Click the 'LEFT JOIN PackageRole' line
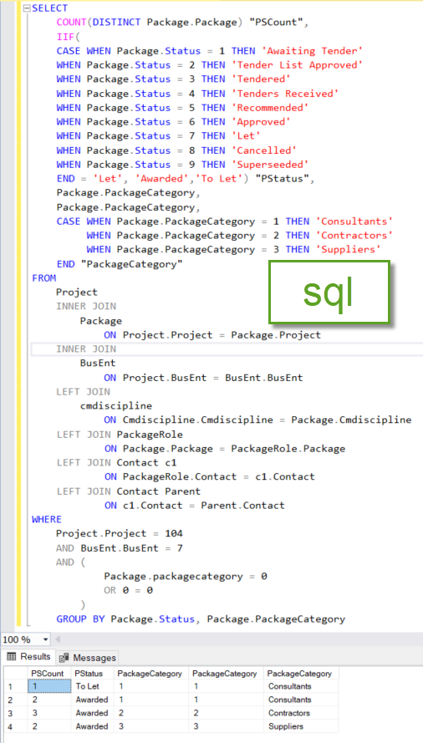Screen dimensions: 423x743 tap(120, 434)
